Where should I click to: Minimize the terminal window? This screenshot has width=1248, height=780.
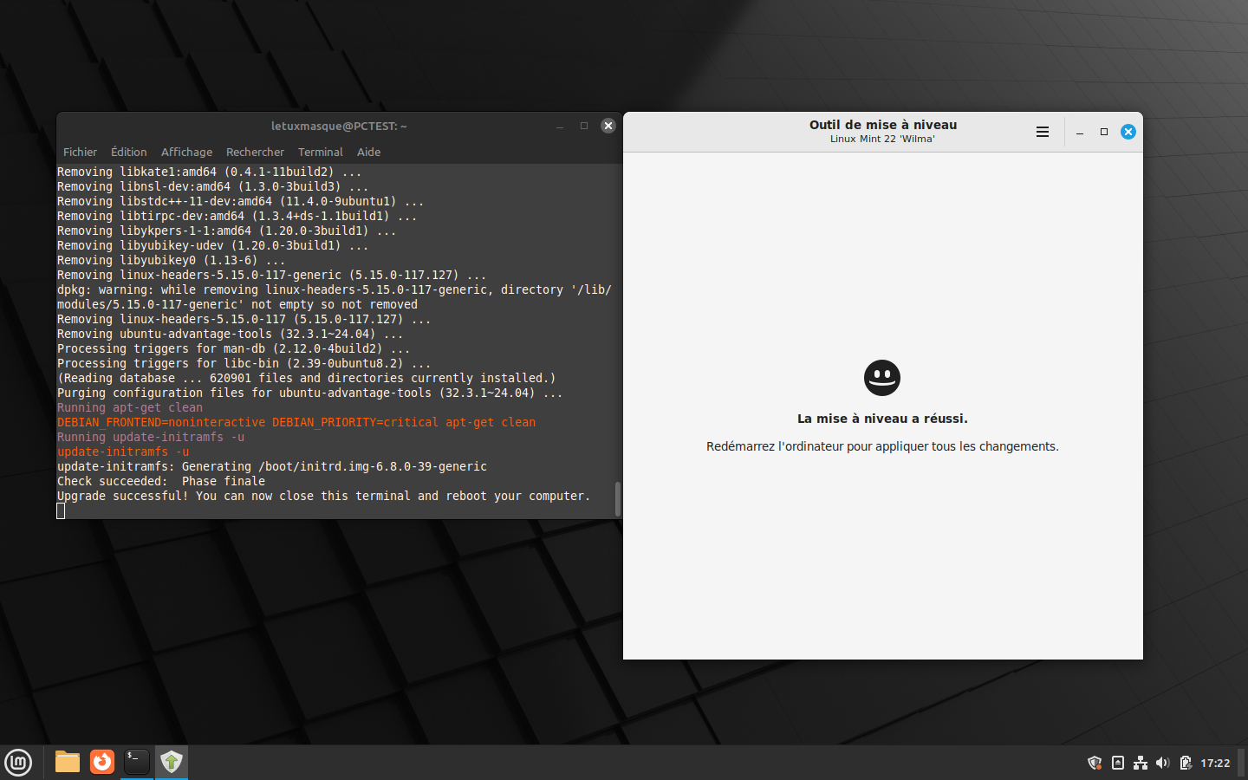(x=560, y=126)
